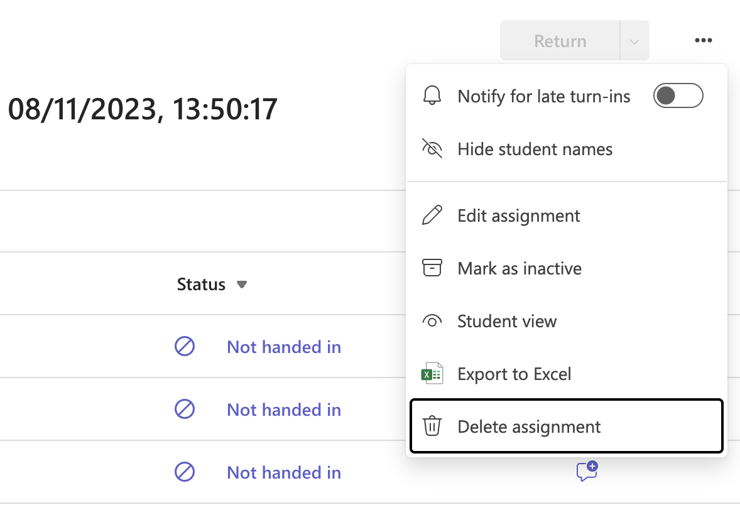The image size is (740, 505).
Task: Click the bell icon for late turn-ins
Action: (432, 95)
